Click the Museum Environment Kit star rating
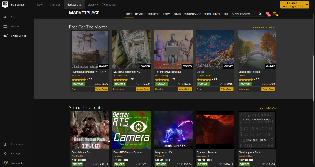 [x=120, y=80]
